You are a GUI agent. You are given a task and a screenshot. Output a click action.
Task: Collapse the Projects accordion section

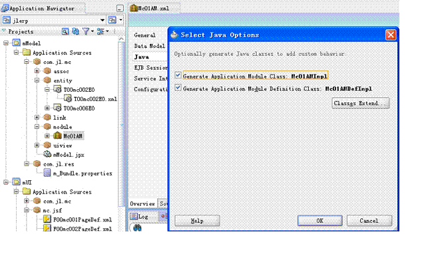click(4, 31)
